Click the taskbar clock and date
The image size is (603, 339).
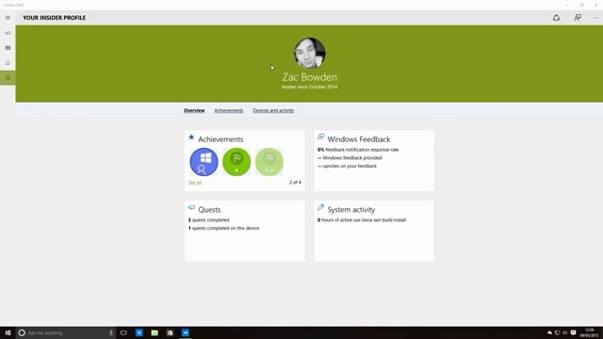pyautogui.click(x=589, y=332)
